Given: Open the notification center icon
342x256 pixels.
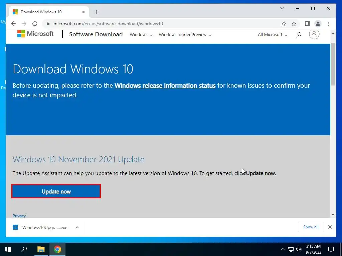Looking at the screenshot, I should pos(331,249).
